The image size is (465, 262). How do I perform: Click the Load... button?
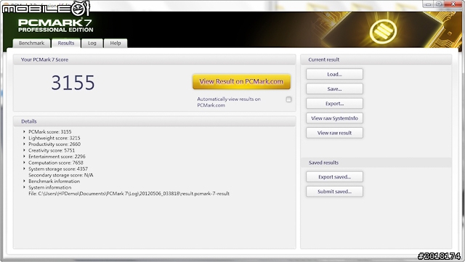click(334, 75)
